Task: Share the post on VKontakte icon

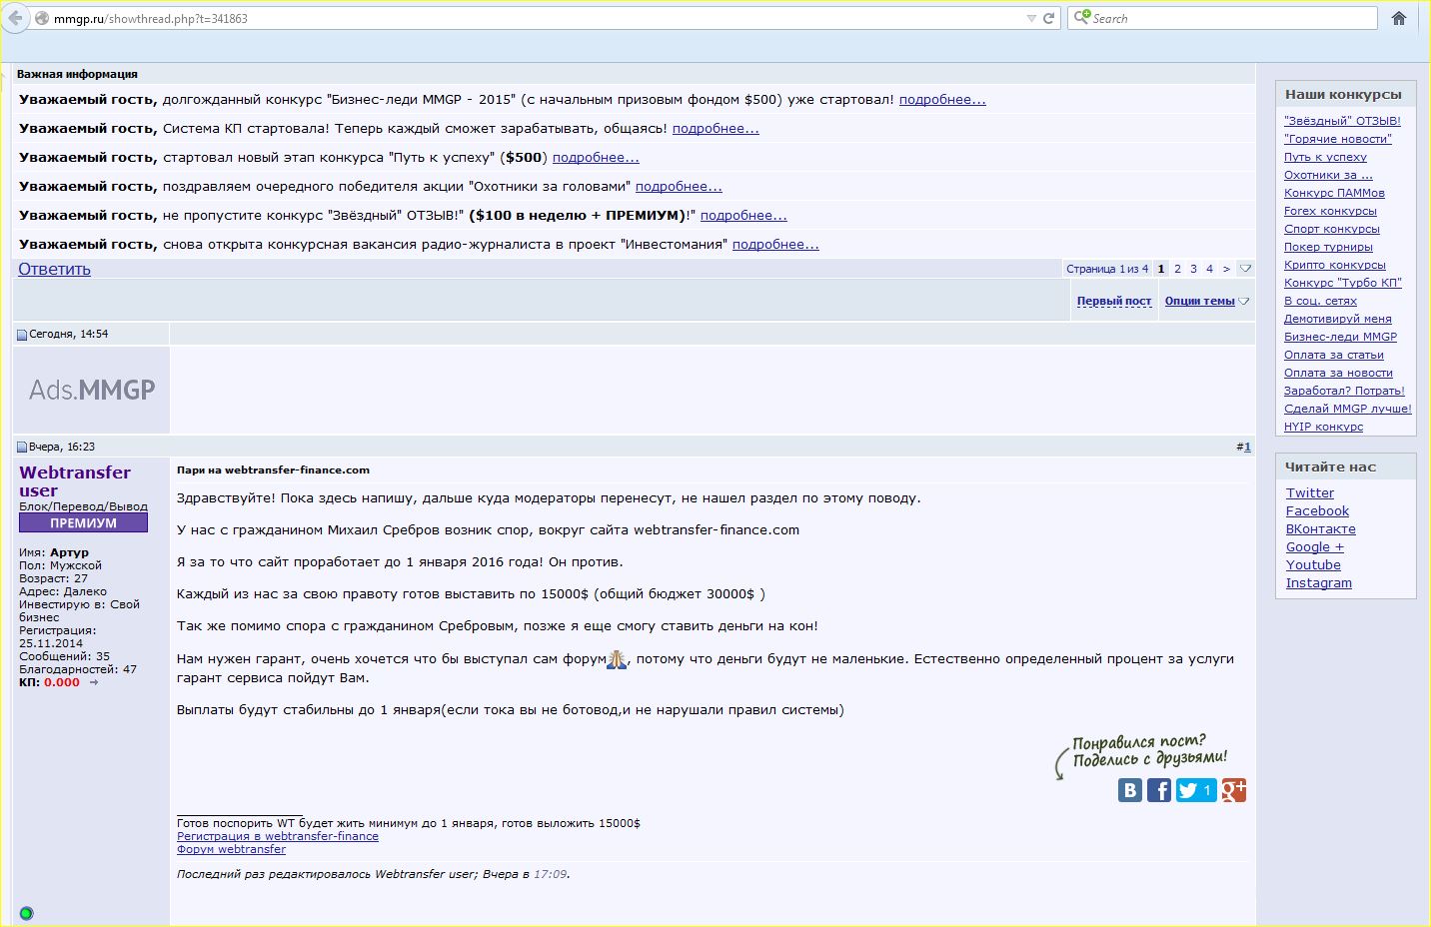Action: click(1130, 790)
